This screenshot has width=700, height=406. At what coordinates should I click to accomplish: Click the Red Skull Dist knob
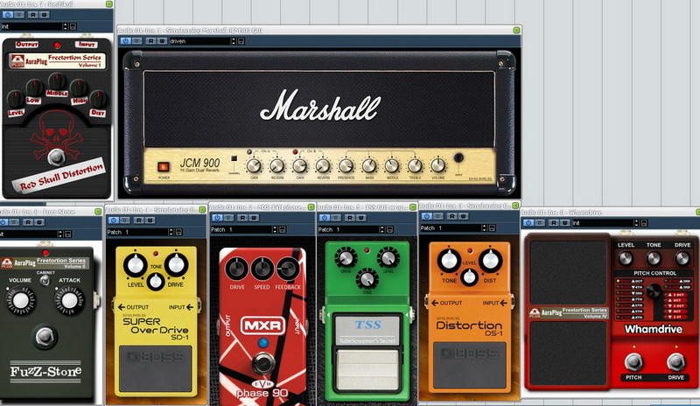pyautogui.click(x=98, y=99)
